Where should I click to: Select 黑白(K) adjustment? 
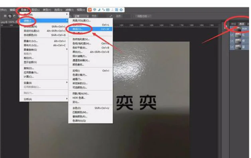pyautogui.click(x=91, y=52)
